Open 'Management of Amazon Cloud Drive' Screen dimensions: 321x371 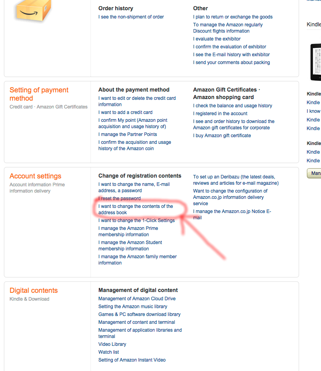click(x=137, y=299)
